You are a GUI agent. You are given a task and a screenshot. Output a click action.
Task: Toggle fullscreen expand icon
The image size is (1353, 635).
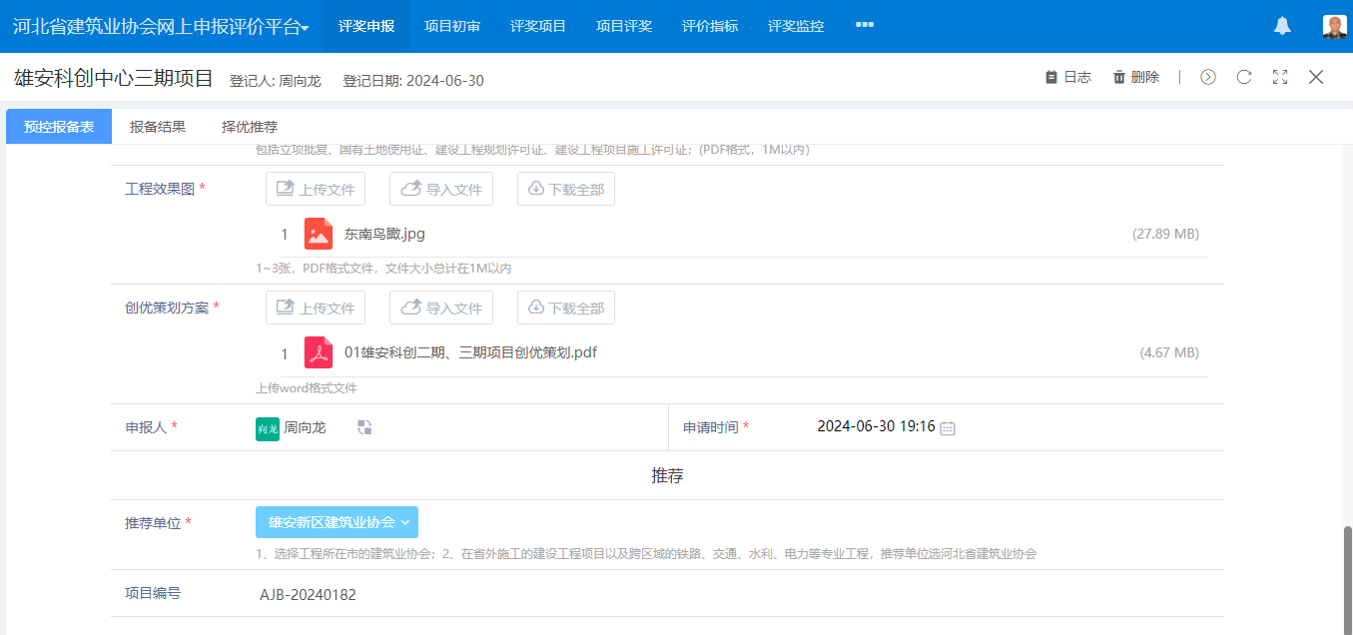coord(1280,77)
